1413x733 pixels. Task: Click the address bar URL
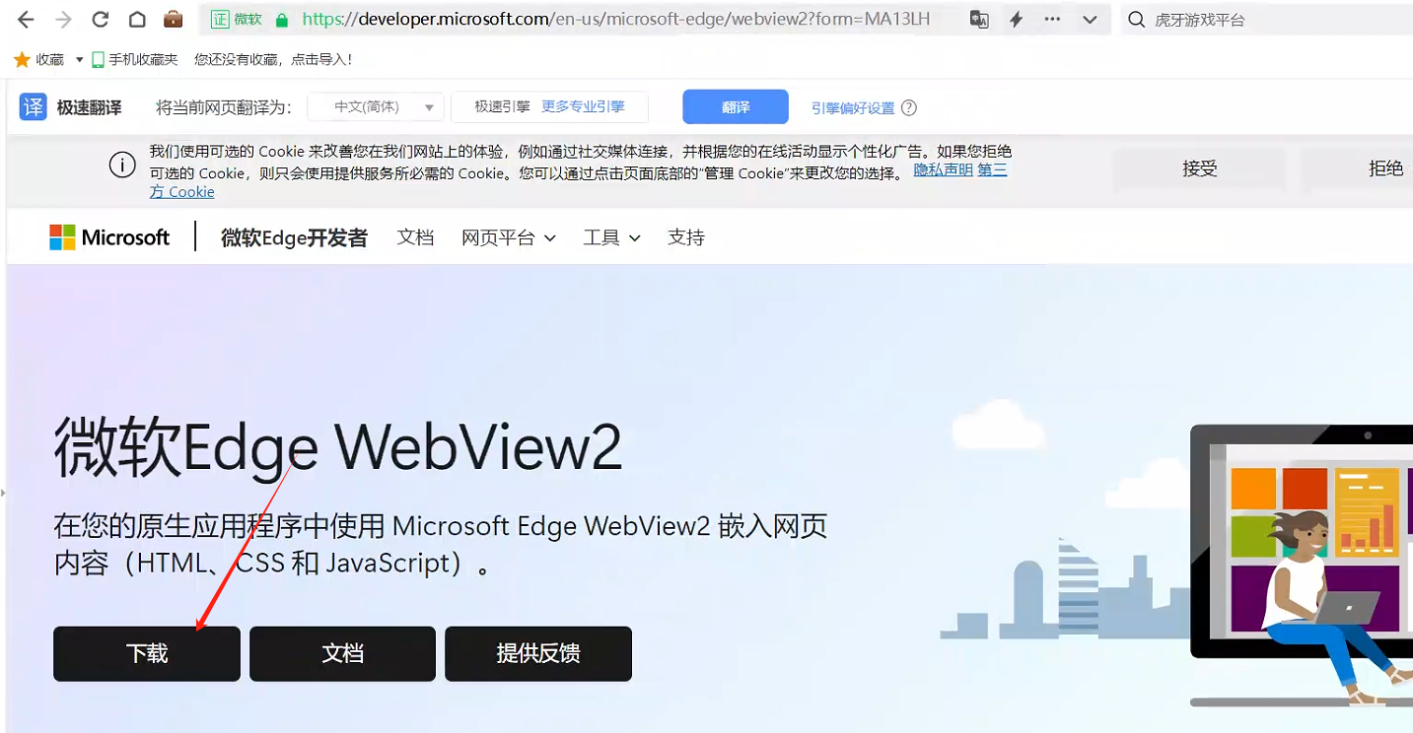[x=616, y=19]
